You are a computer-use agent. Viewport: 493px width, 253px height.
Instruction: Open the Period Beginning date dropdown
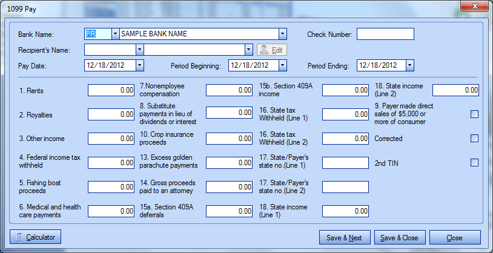pyautogui.click(x=282, y=65)
